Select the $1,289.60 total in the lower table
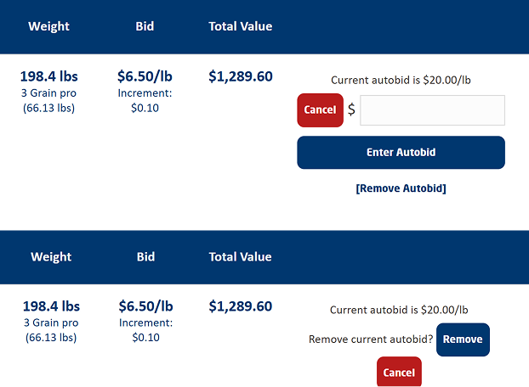529x387 pixels. (241, 306)
